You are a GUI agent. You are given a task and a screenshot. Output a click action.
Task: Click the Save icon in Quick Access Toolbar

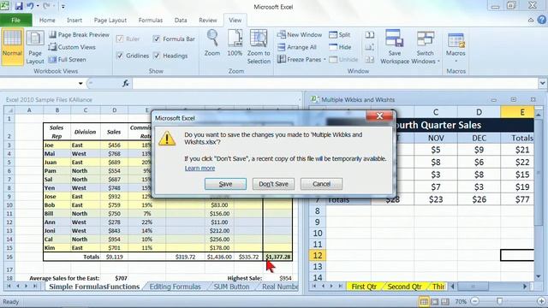[x=19, y=6]
